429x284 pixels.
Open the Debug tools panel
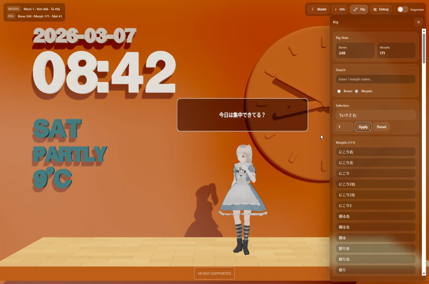click(381, 9)
